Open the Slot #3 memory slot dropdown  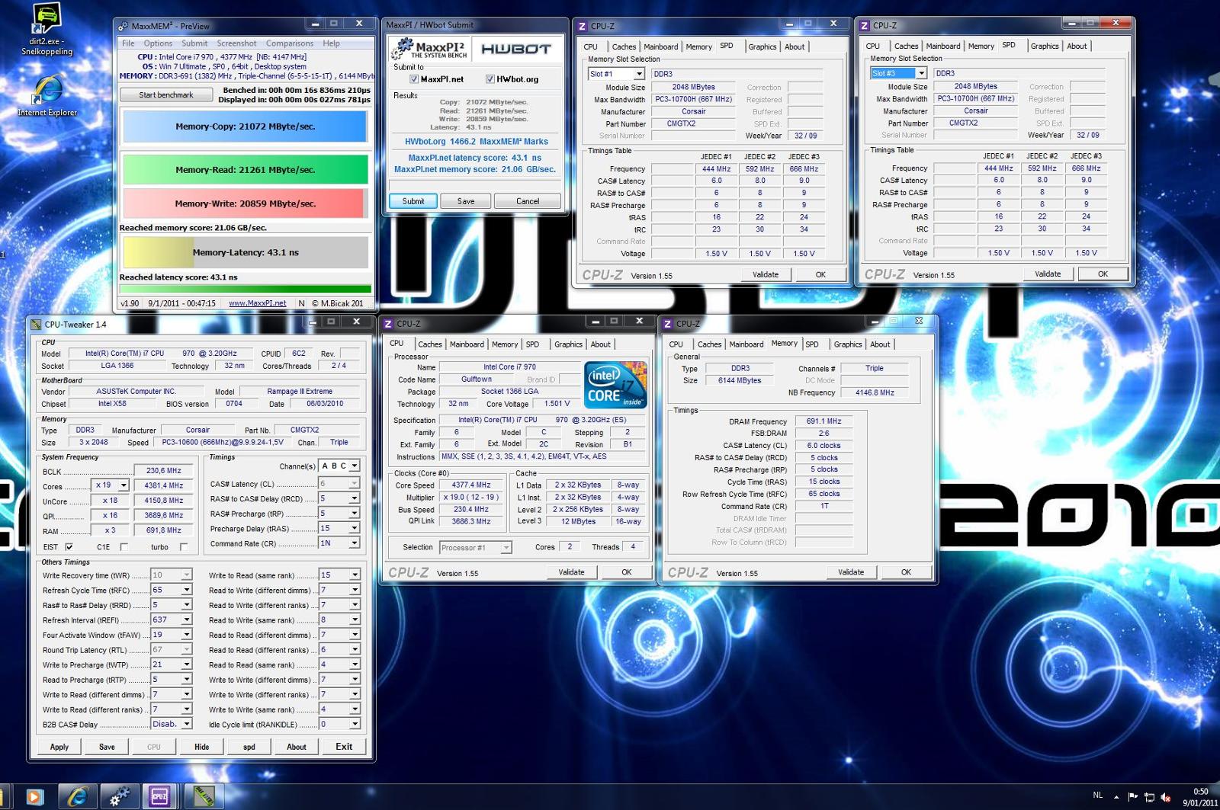point(921,73)
